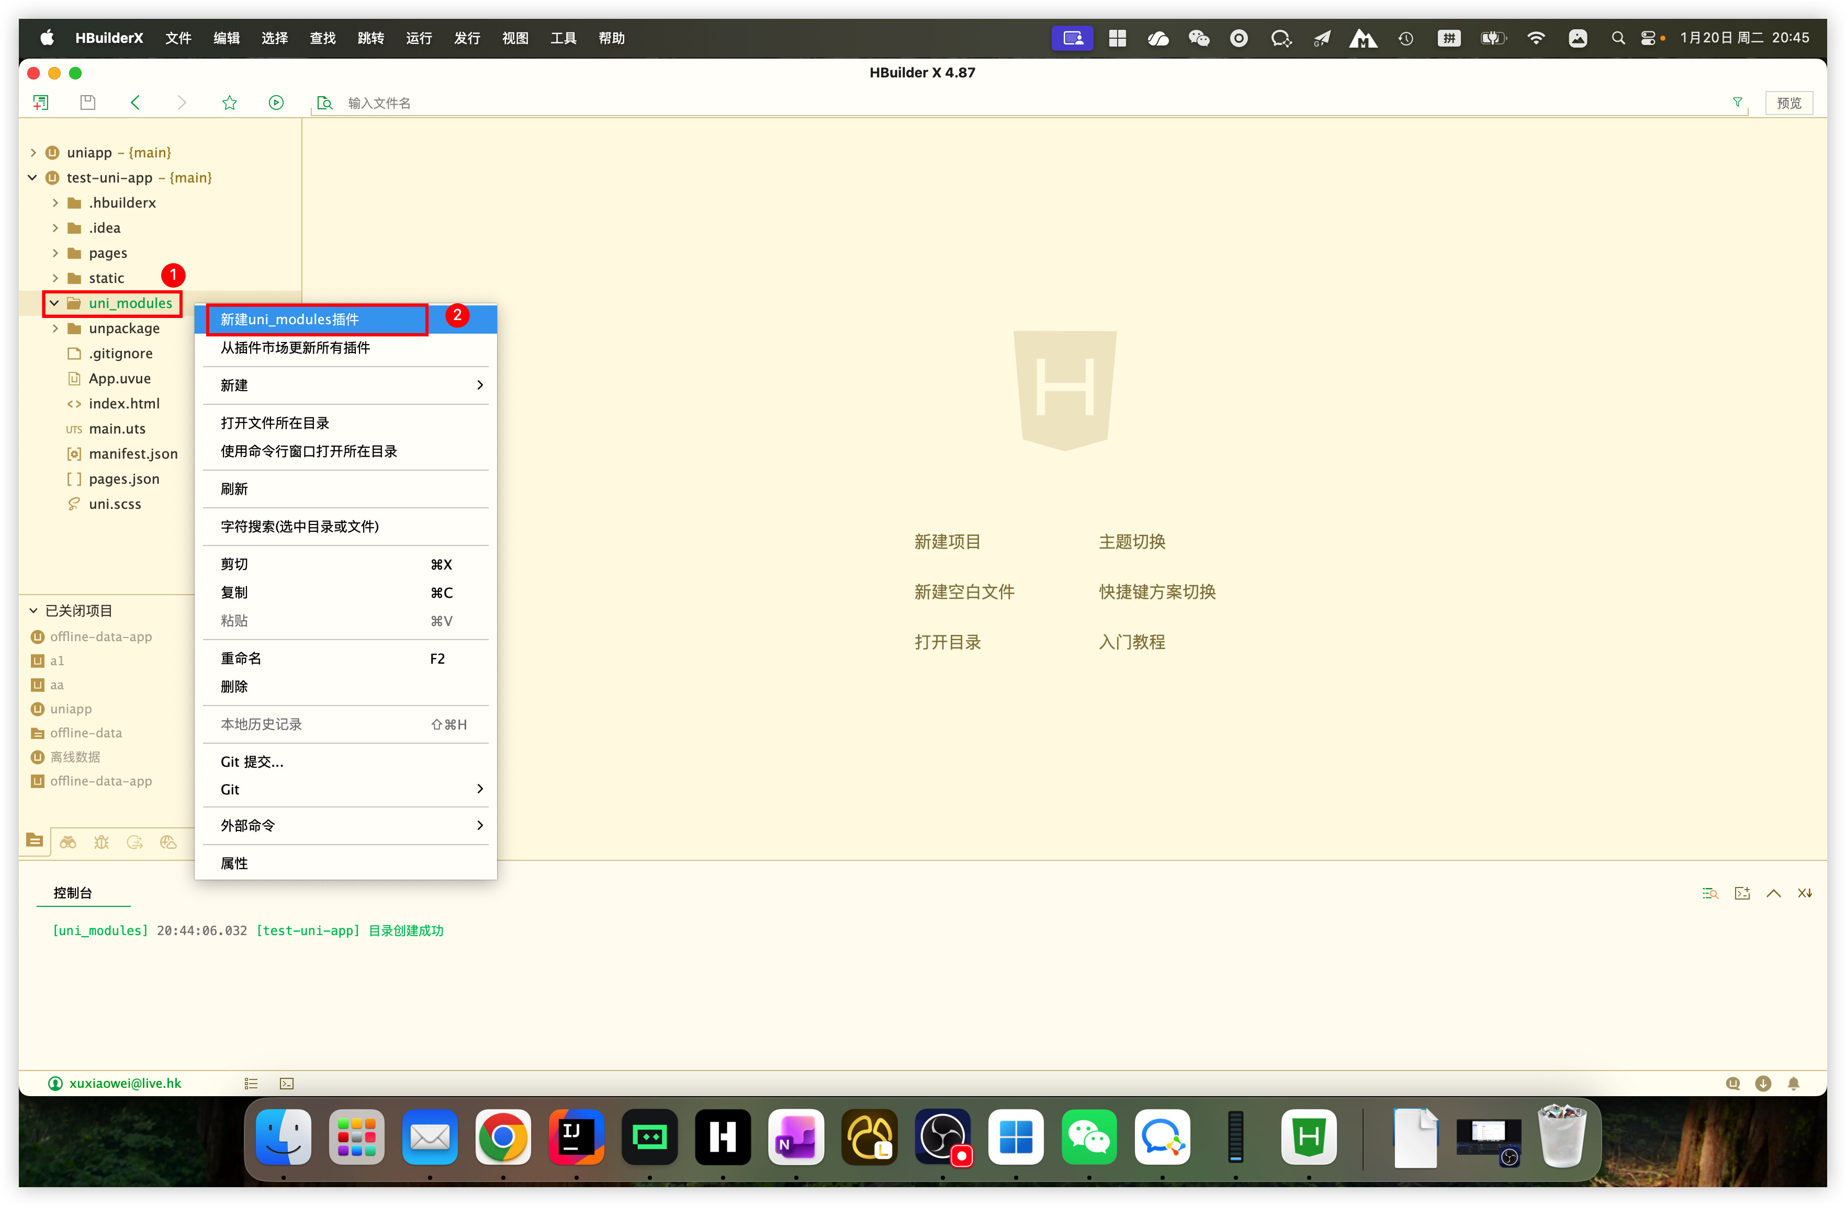Expand the uniapp project tree node

[33, 153]
